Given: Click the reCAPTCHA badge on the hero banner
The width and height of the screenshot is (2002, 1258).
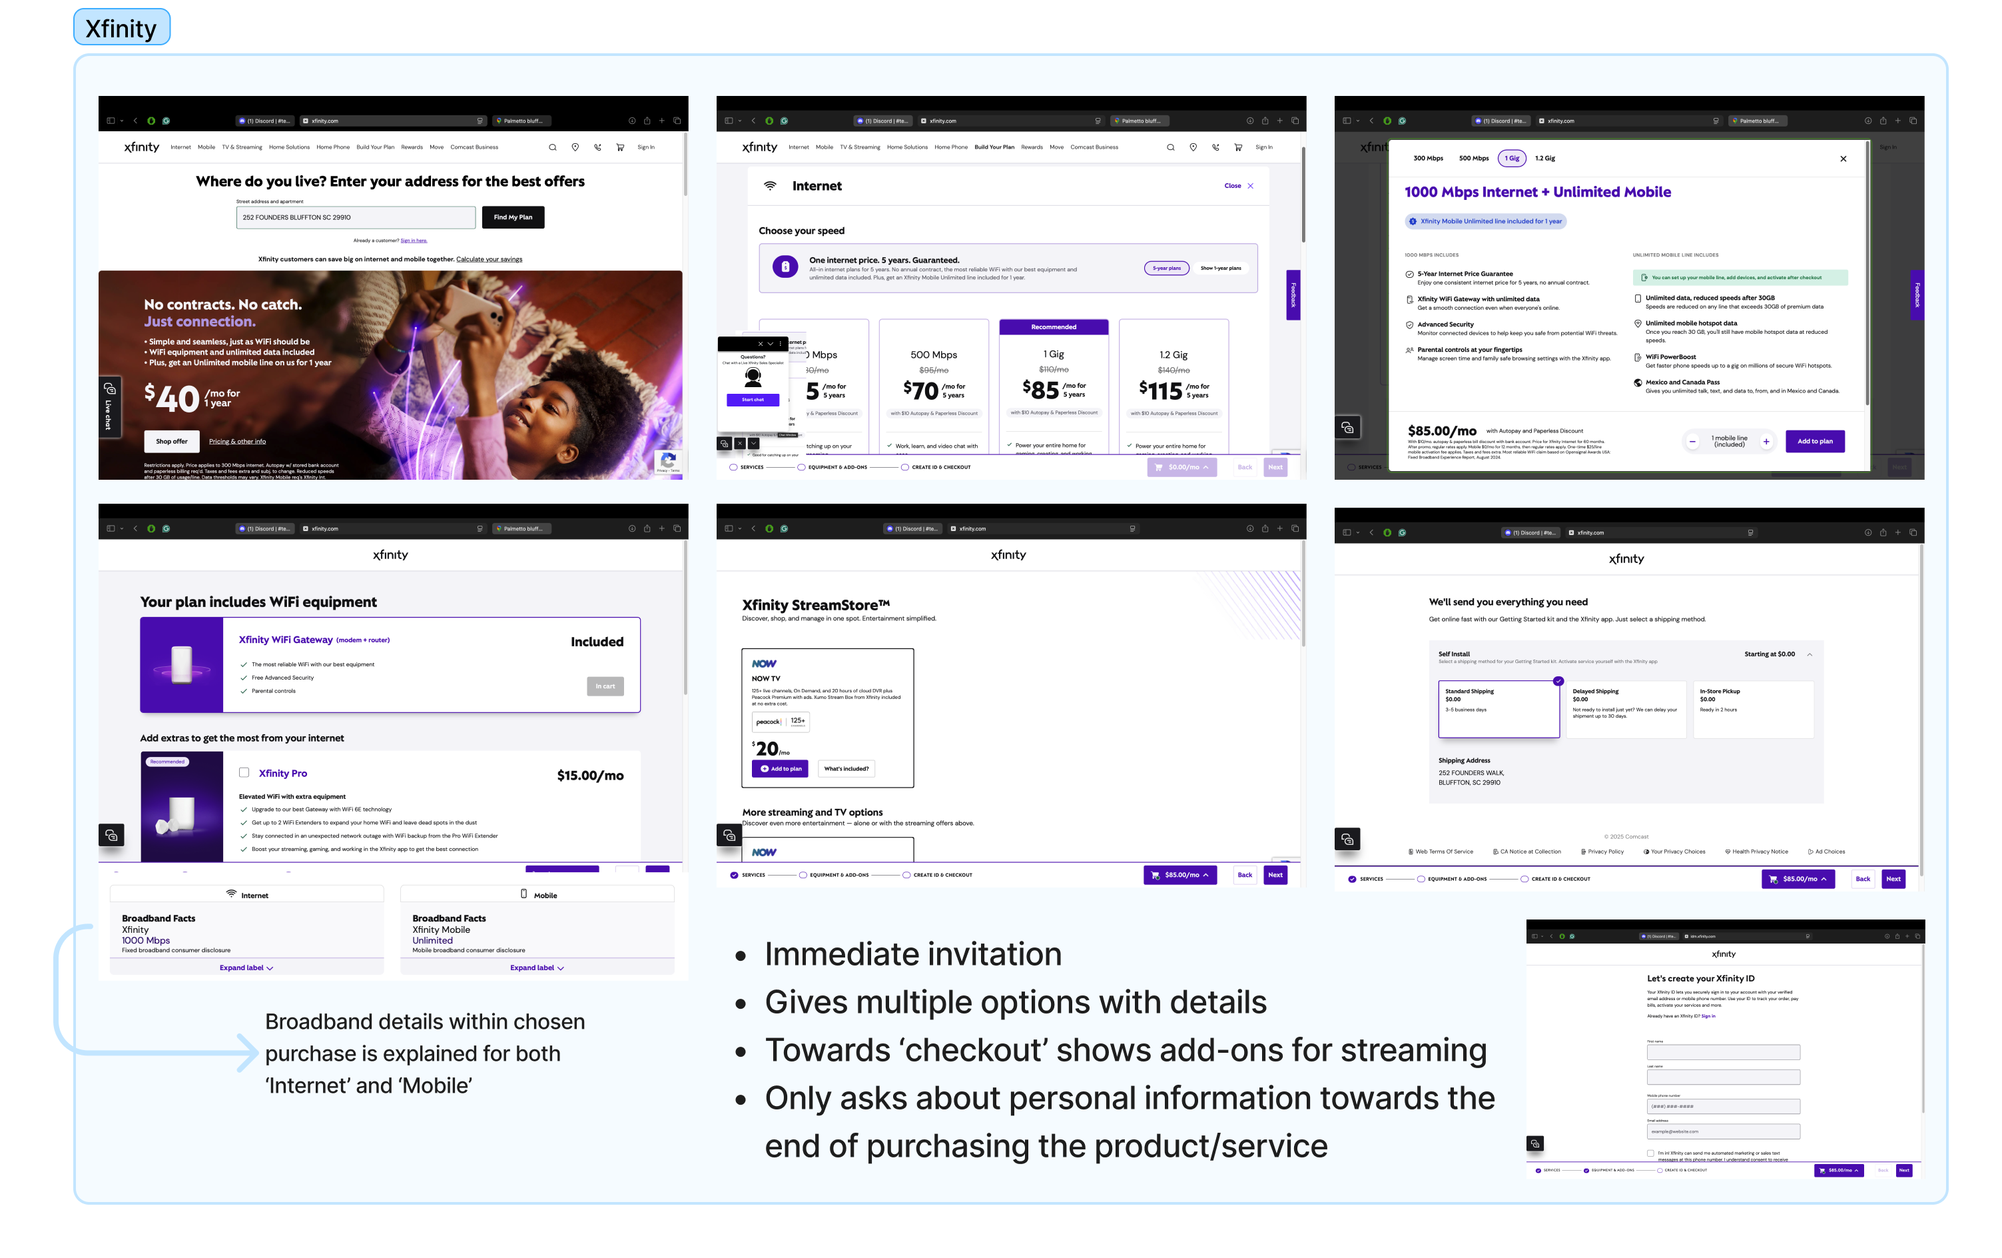Looking at the screenshot, I should (x=667, y=462).
